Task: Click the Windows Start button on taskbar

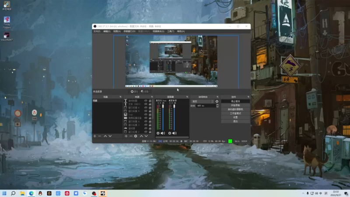Action: tap(4, 193)
